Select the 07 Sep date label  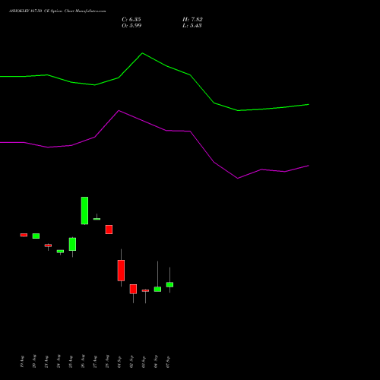[168, 362]
